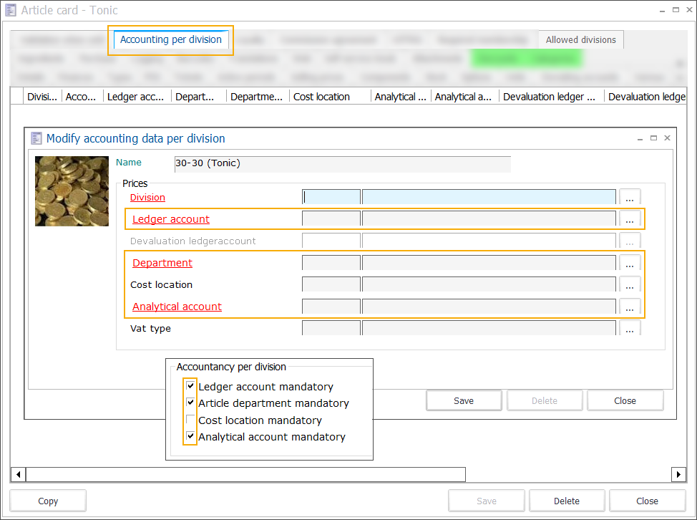Click into the Division code input field

[332, 198]
